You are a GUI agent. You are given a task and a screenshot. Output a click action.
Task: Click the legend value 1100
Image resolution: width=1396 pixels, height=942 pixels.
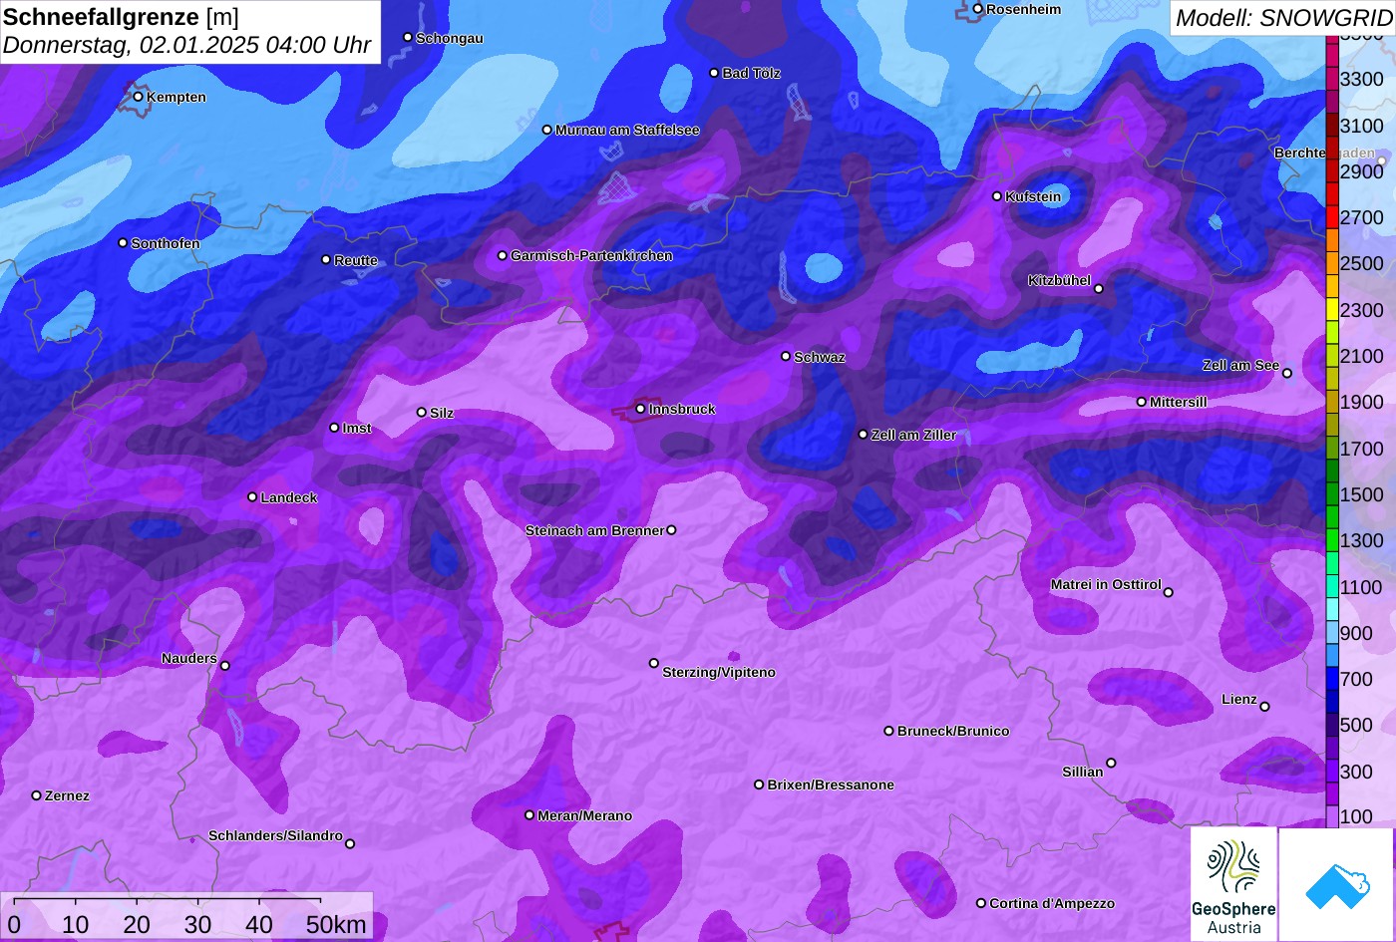tap(1362, 587)
